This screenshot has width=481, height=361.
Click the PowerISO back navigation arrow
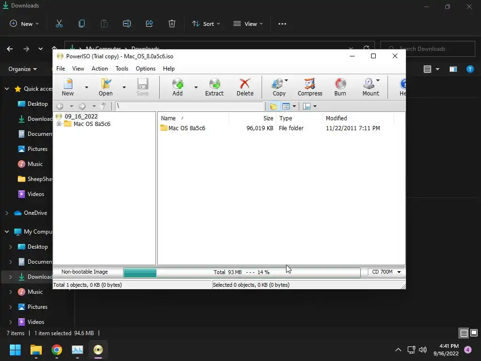tap(60, 106)
